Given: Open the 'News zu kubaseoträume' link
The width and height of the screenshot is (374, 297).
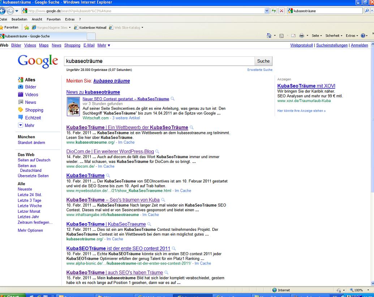Looking at the screenshot, I should (x=93, y=92).
